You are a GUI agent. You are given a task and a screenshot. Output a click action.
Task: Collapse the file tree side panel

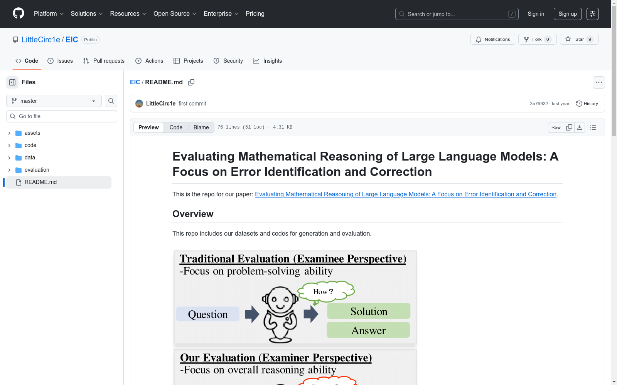point(12,82)
